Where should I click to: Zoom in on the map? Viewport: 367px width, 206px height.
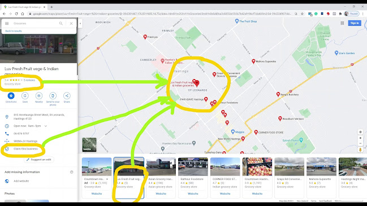[360, 138]
